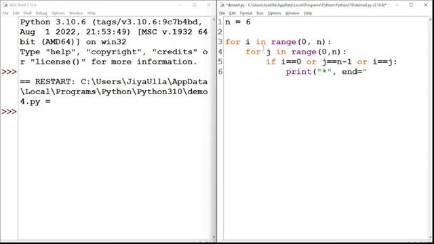434x244 pixels.
Task: Open File menu in IDLE Shell window
Action: [5, 13]
